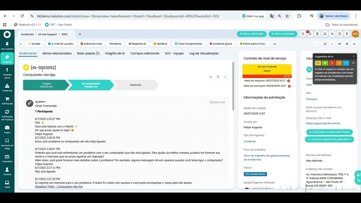Switch to the Log de Visualização tab
The image size is (361, 203).
tap(204, 53)
